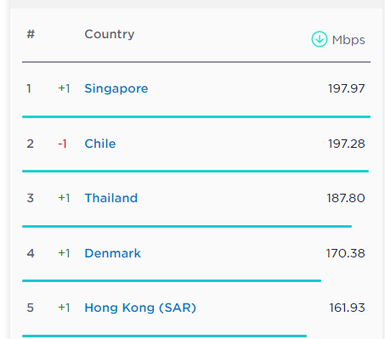Open the Singapore country link
Screen dimensions: 385x339
click(116, 89)
